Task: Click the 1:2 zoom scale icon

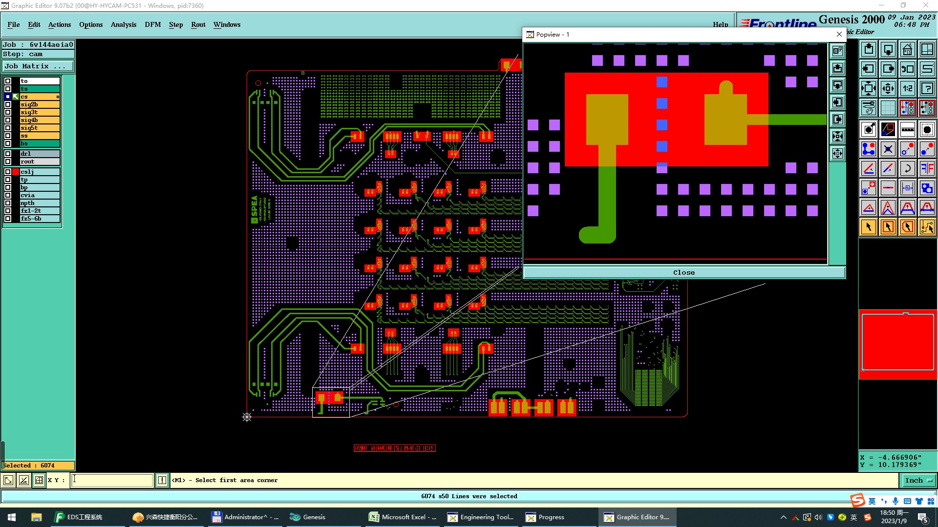Action: [907, 88]
